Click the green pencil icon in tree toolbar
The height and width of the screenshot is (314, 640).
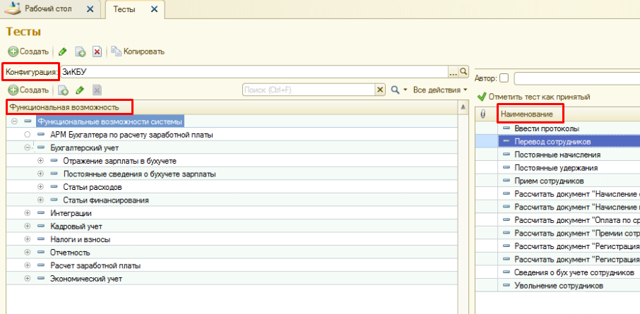[x=80, y=90]
